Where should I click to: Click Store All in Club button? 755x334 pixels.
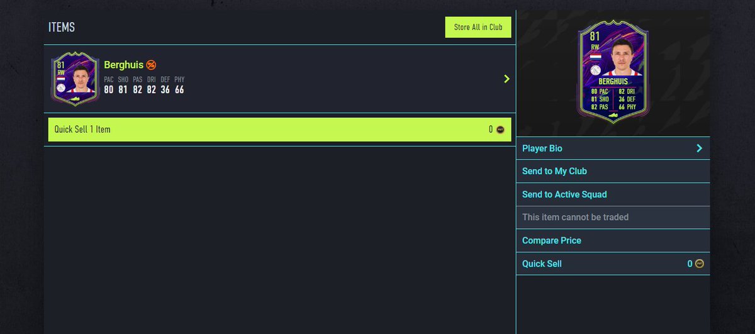point(478,27)
